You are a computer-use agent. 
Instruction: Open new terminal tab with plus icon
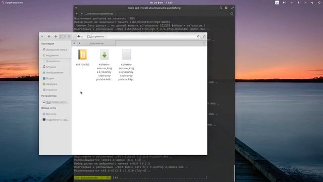pyautogui.click(x=76, y=14)
